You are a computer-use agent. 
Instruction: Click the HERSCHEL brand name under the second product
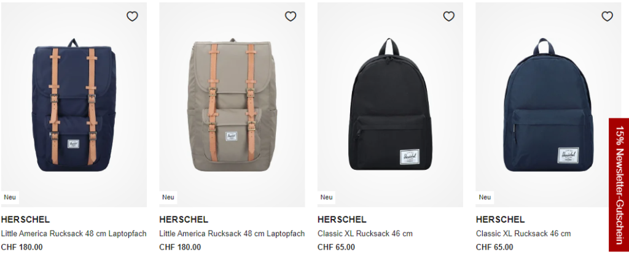coord(184,220)
